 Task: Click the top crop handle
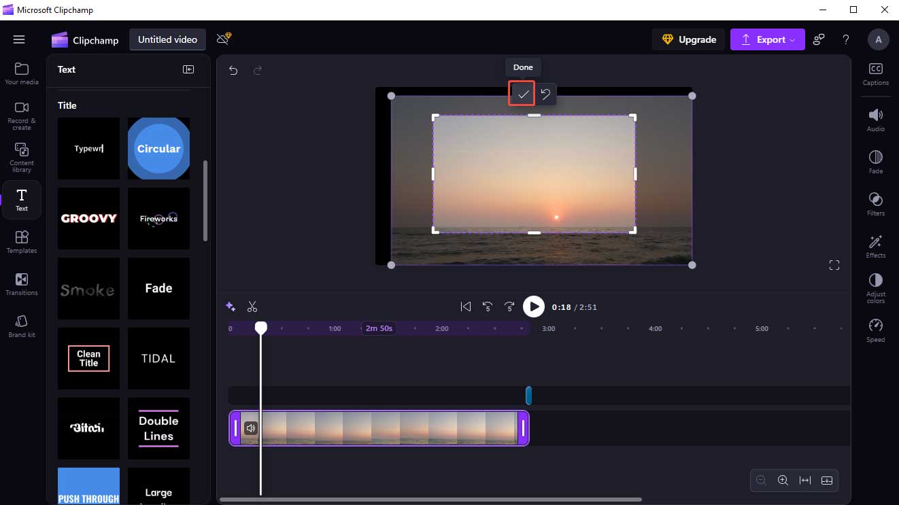[535, 116]
